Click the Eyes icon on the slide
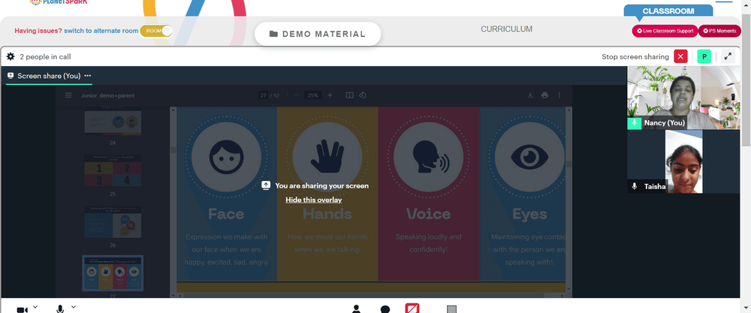 pos(529,156)
